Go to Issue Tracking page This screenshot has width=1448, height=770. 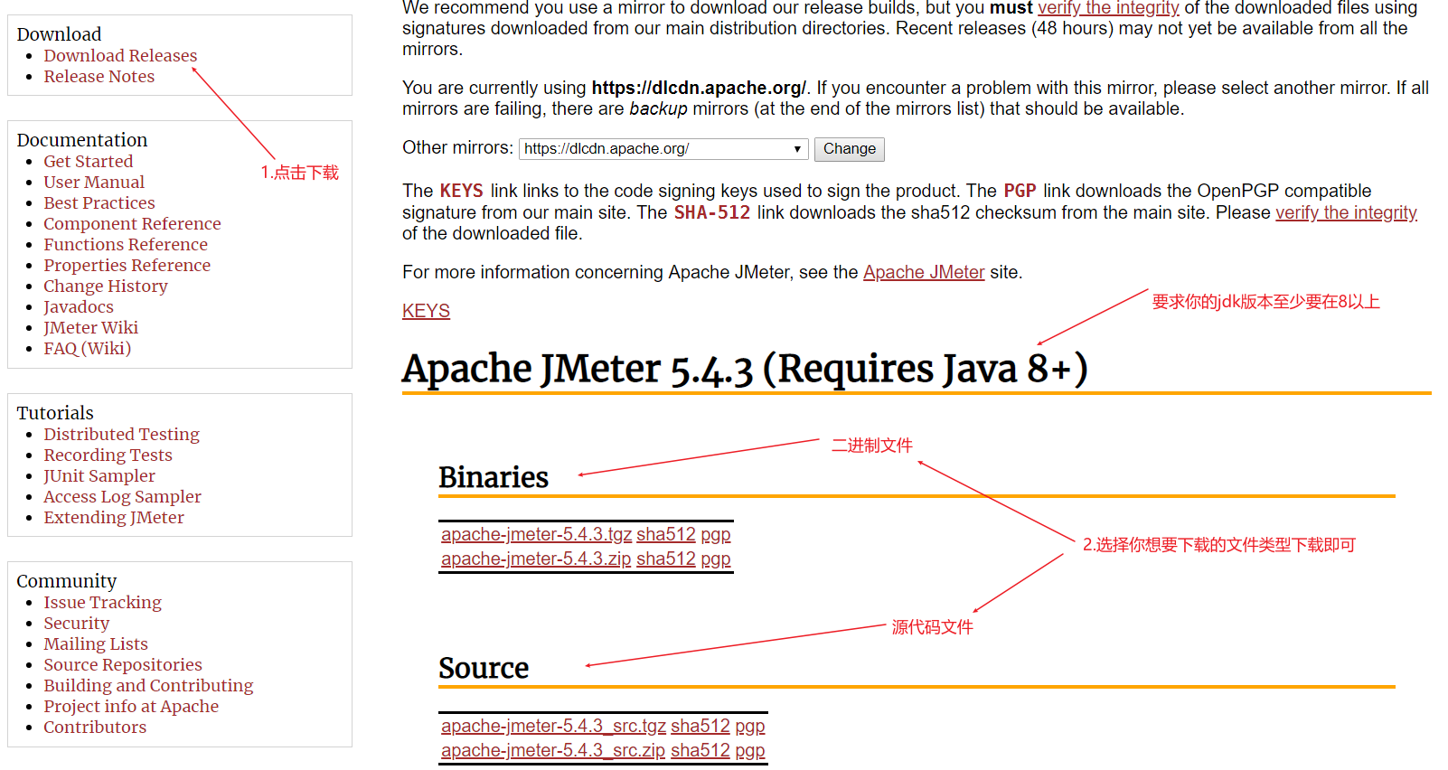103,602
